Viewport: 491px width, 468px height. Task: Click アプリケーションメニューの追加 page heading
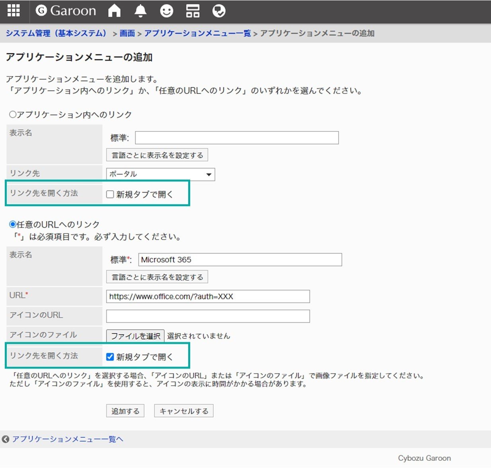pyautogui.click(x=79, y=57)
